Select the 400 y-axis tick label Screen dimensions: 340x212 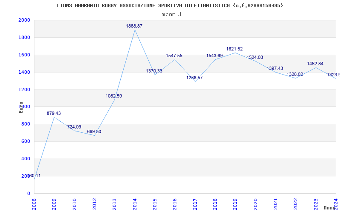(26, 159)
